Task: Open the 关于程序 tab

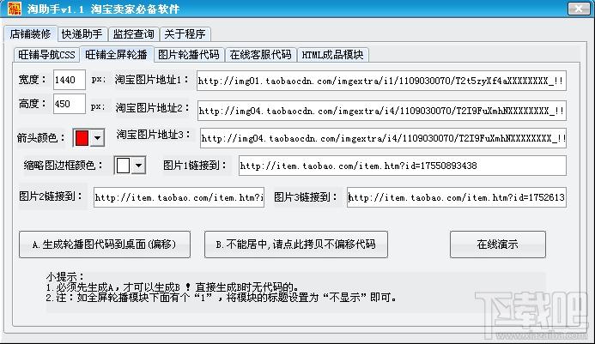Action: tap(185, 35)
